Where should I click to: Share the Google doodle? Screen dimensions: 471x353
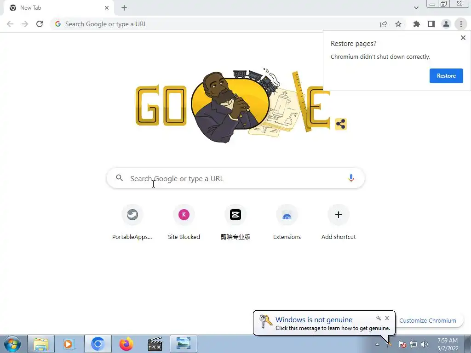(x=341, y=124)
